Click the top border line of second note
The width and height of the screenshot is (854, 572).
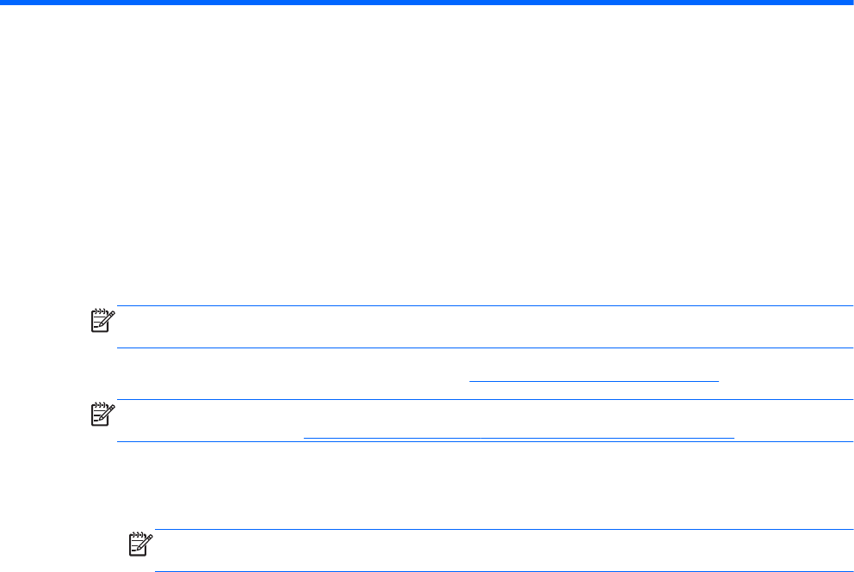tap(482, 399)
